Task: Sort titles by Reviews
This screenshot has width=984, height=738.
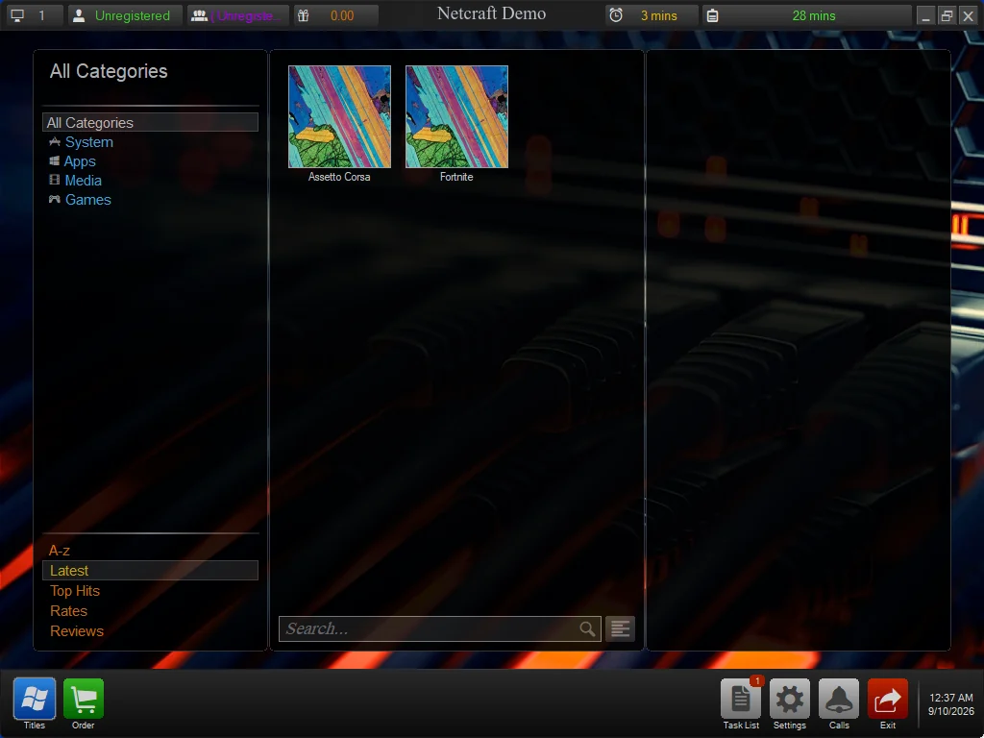Action: (x=77, y=630)
